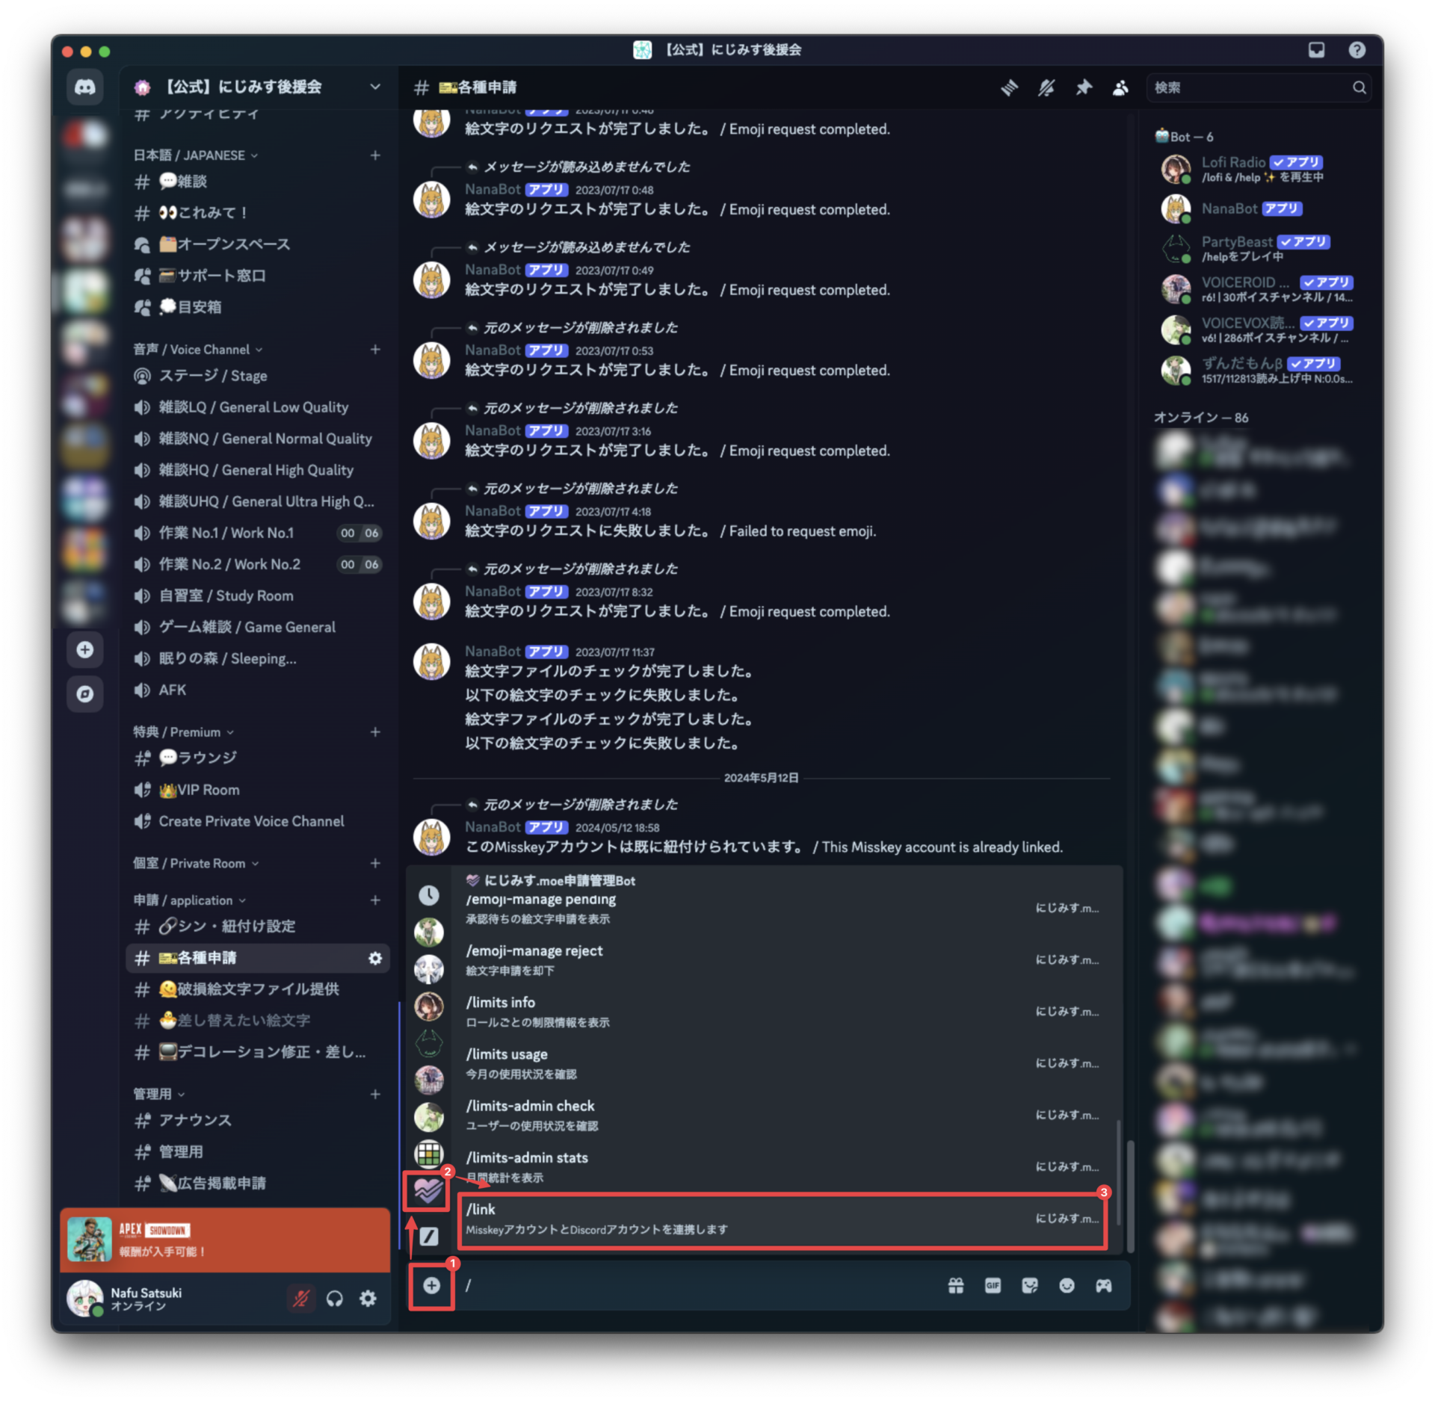The height and width of the screenshot is (1401, 1435).
Task: Click the add a server plus icon
Action: tap(84, 649)
